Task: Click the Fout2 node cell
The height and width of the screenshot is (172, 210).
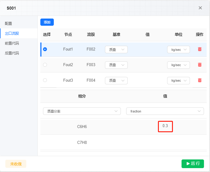Action: [68, 65]
